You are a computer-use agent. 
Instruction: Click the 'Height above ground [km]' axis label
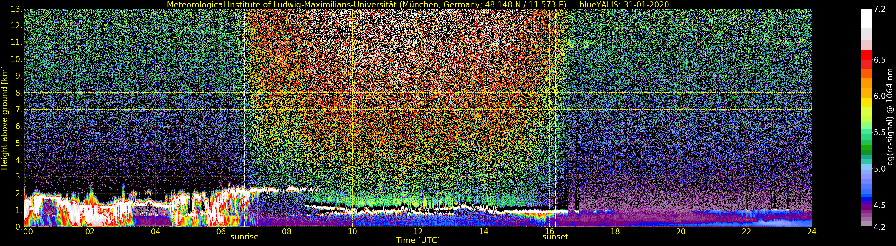click(4, 118)
